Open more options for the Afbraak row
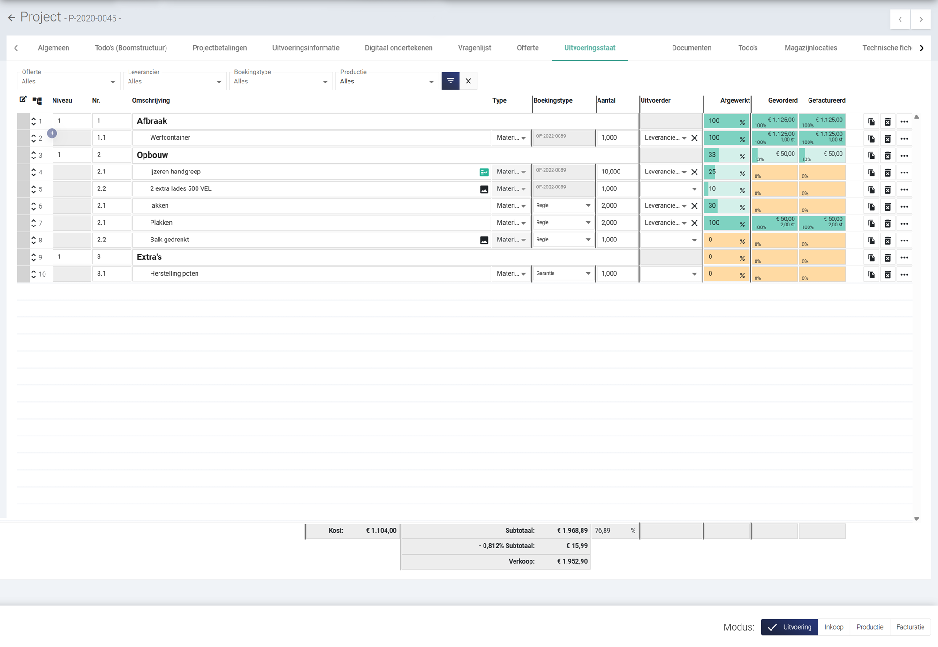 click(x=904, y=121)
